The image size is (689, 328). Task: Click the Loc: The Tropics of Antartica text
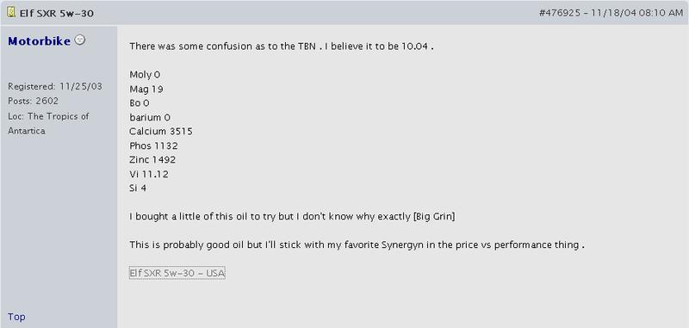(48, 123)
